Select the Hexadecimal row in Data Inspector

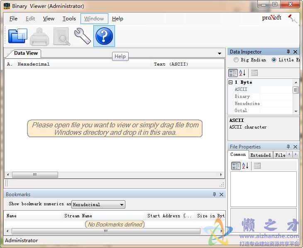[261, 103]
